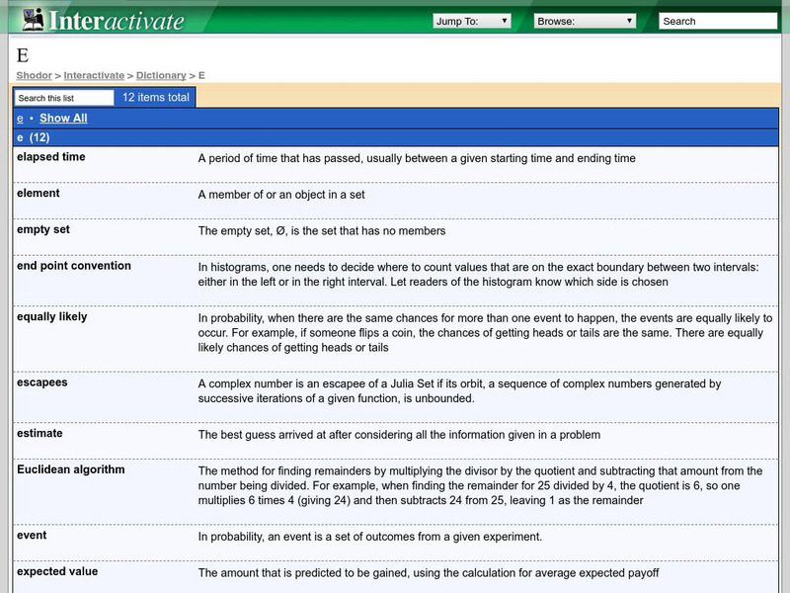Click the end point convention term
790x593 pixels.
[x=74, y=266]
